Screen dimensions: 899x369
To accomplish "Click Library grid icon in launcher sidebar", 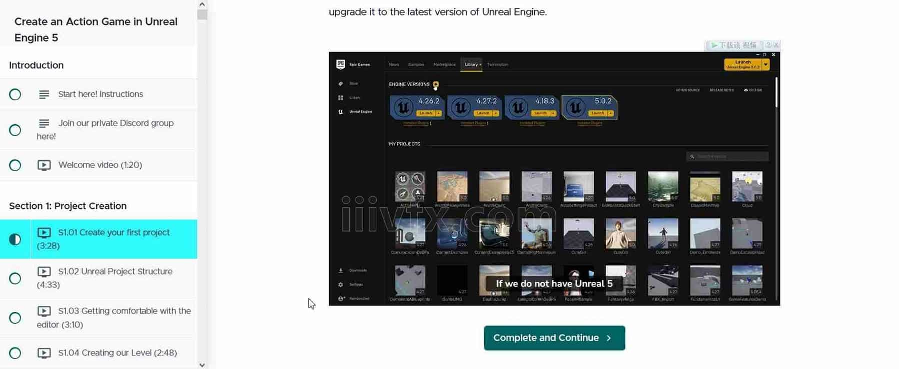I will pyautogui.click(x=341, y=98).
